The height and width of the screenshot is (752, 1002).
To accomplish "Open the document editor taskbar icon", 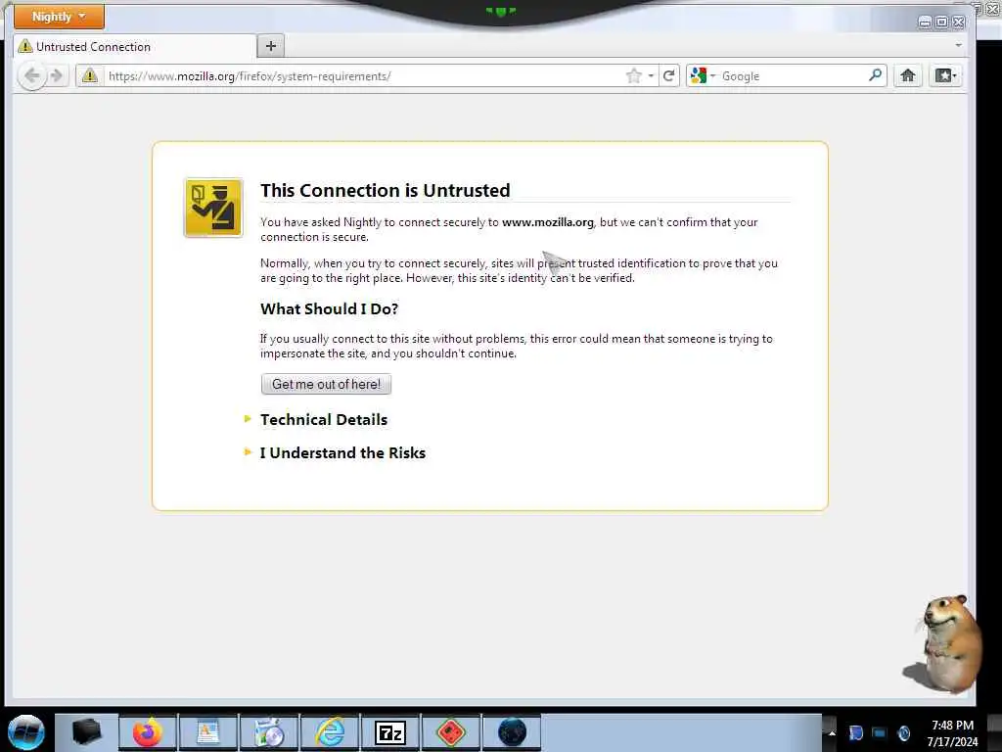I will [208, 732].
